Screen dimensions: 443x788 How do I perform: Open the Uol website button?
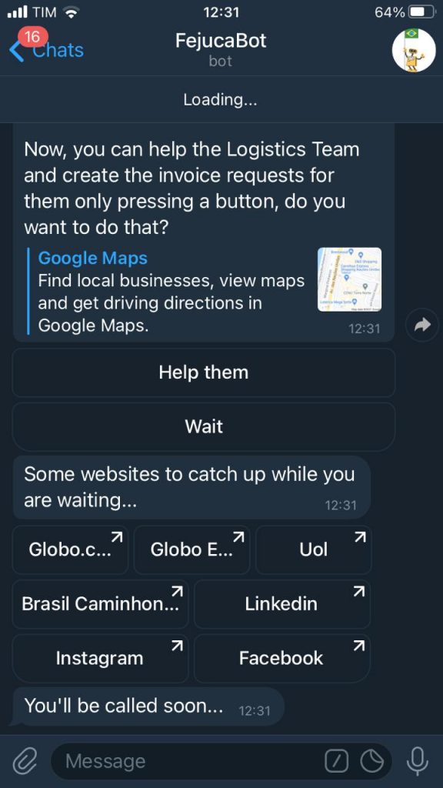tap(314, 549)
